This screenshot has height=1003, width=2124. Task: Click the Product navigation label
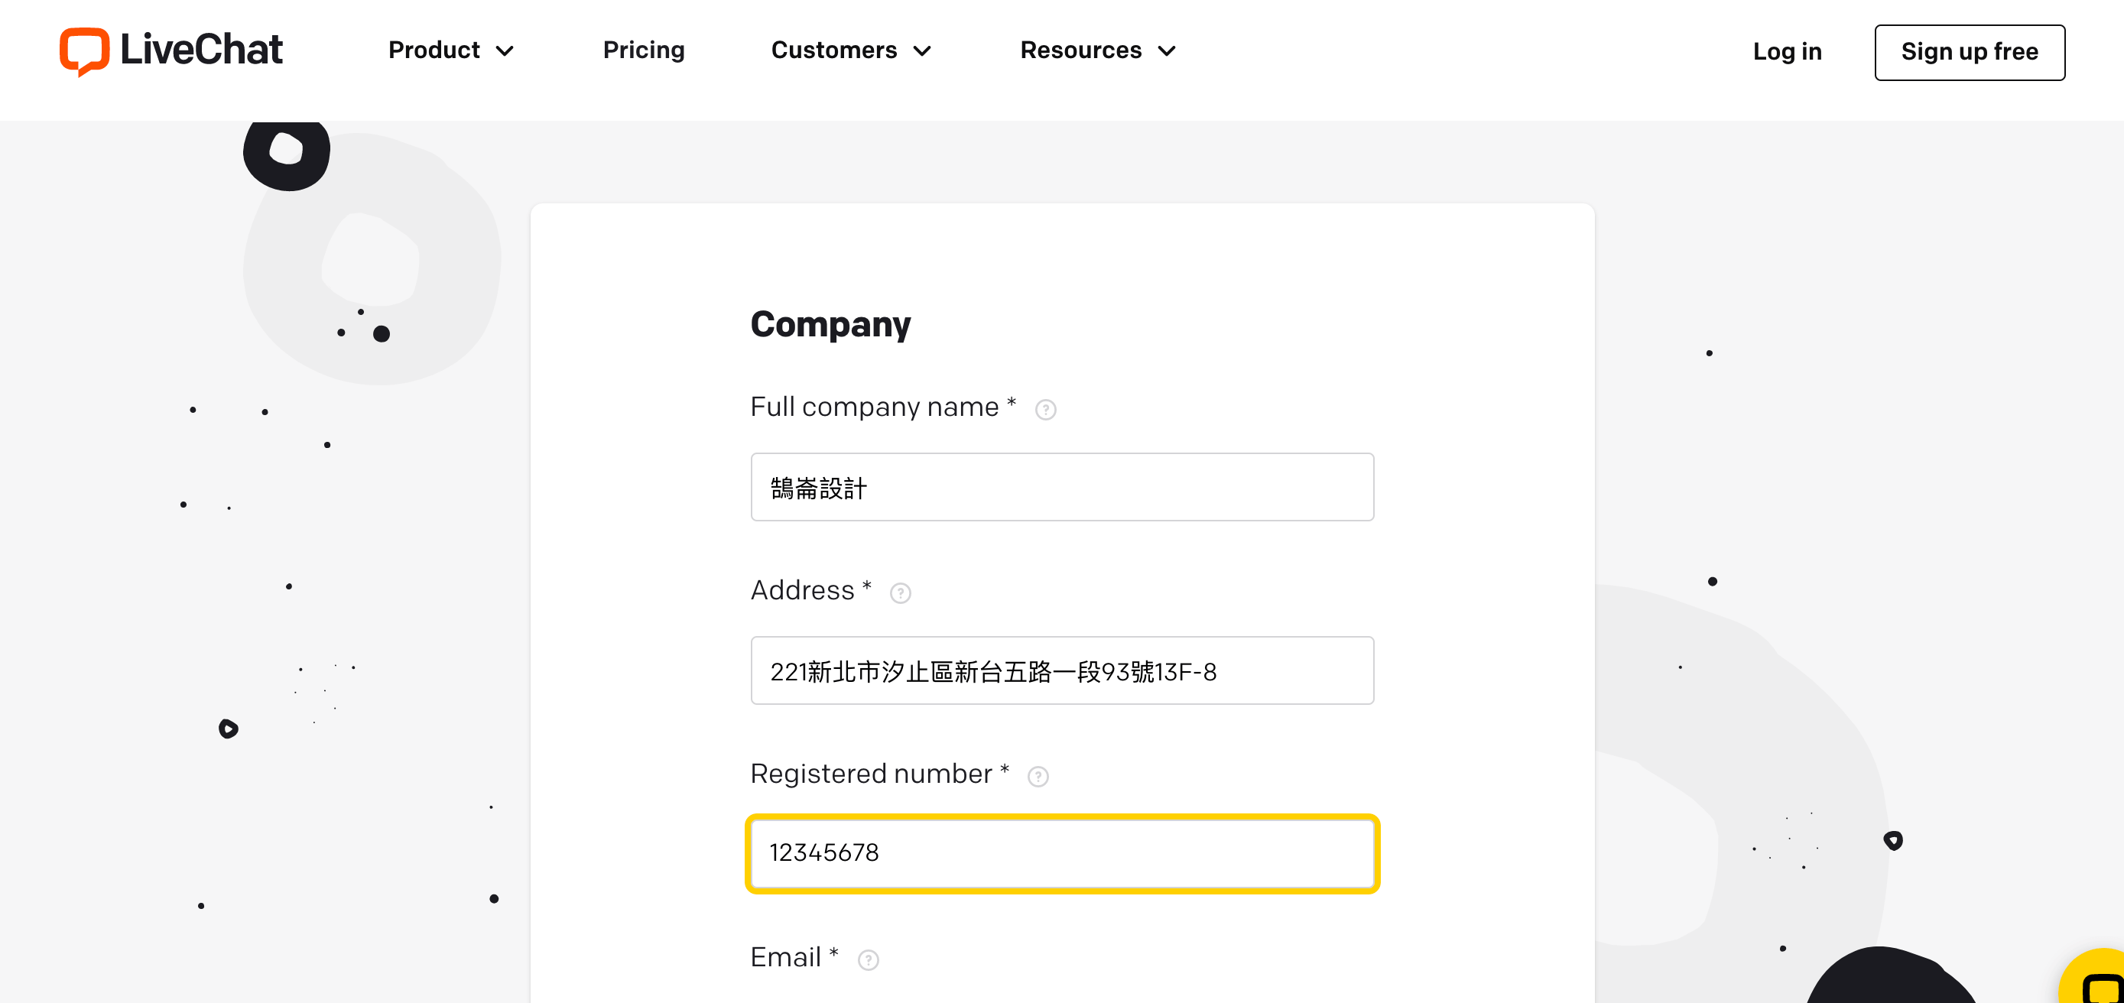pos(434,50)
